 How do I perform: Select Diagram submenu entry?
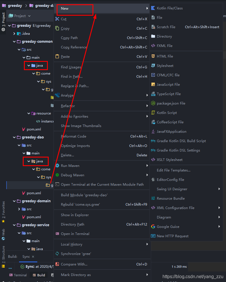pyautogui.click(x=186, y=217)
